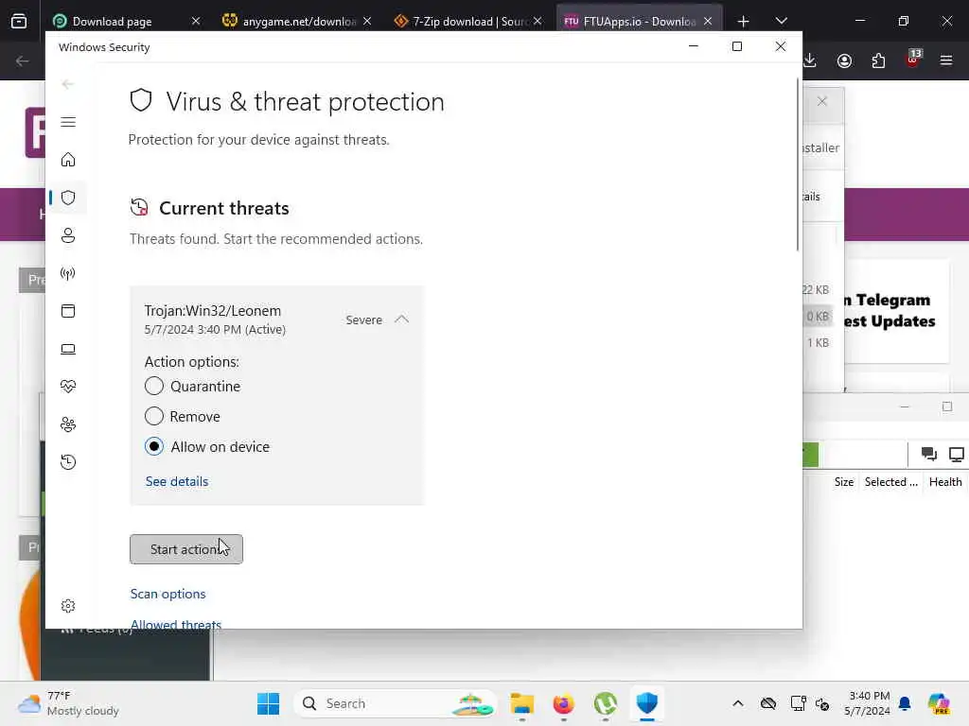Open the Allowed threats link
Image resolution: width=969 pixels, height=726 pixels.
175,624
